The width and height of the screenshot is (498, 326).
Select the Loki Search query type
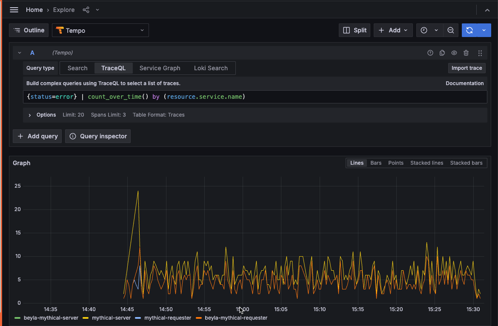point(211,68)
